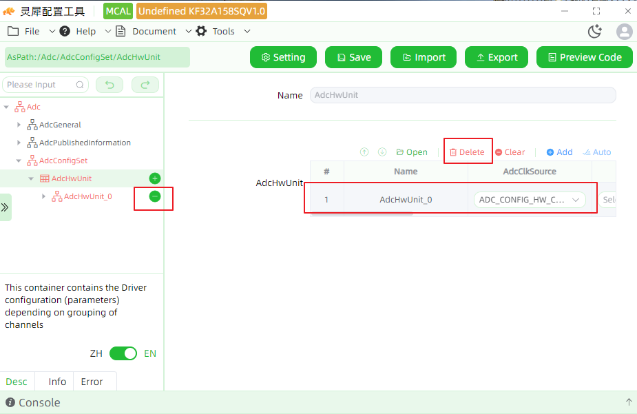Click the Preview Code button

585,57
